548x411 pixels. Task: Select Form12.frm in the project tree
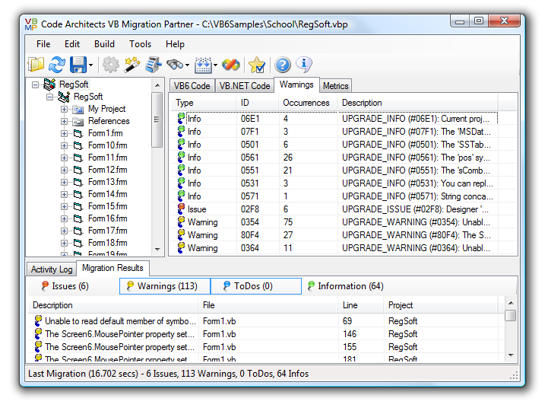(108, 170)
